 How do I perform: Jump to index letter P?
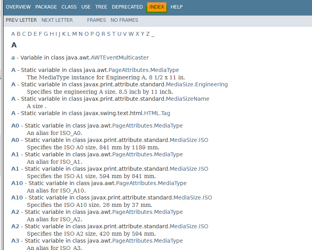tap(92, 34)
